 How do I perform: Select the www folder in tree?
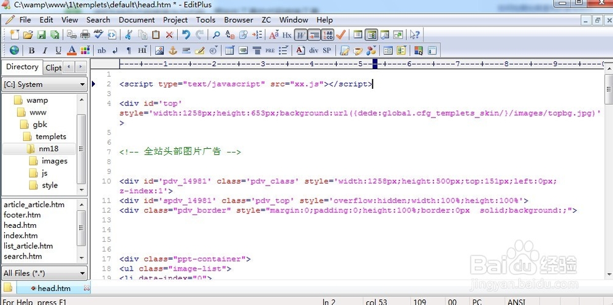[38, 113]
